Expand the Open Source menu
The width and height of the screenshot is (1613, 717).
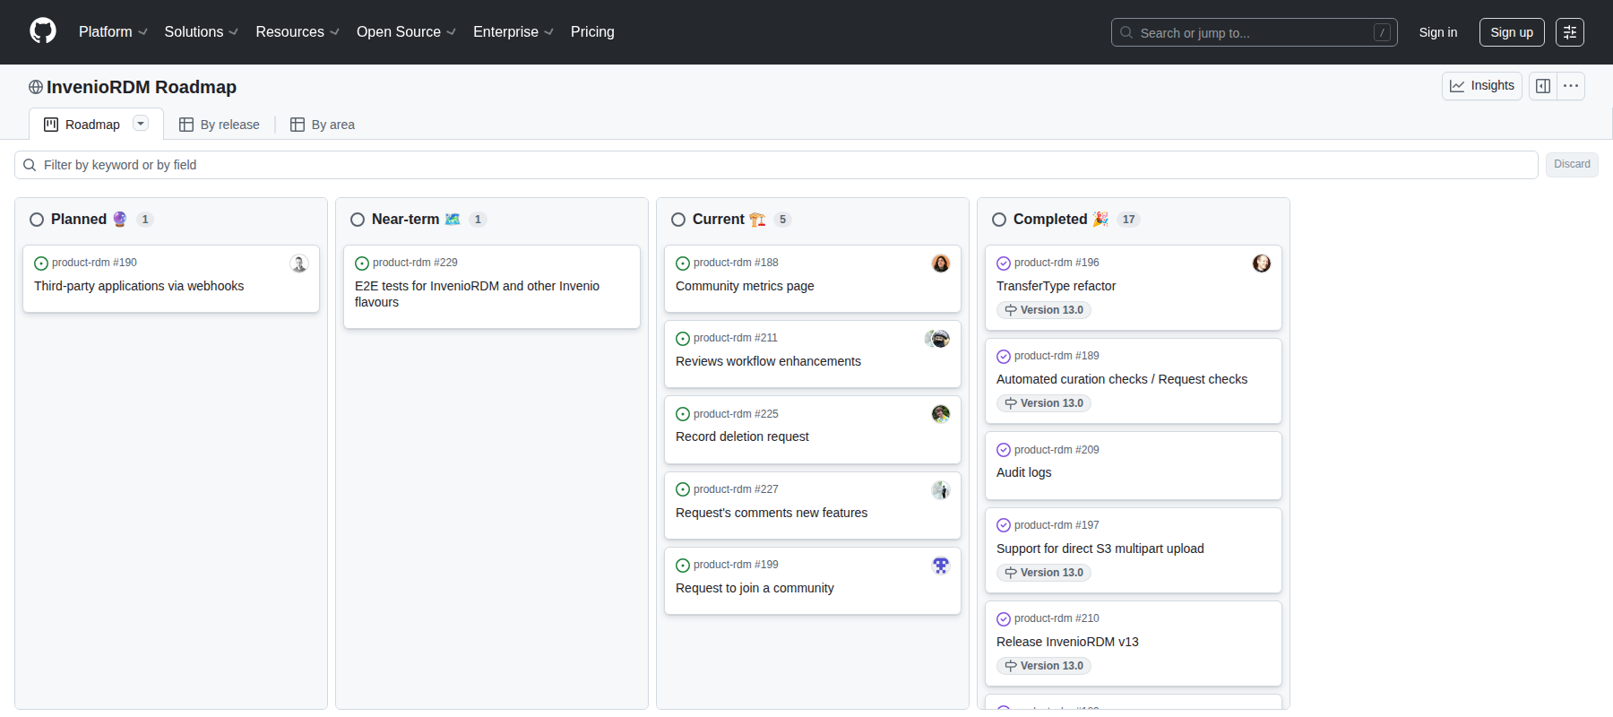click(x=407, y=32)
